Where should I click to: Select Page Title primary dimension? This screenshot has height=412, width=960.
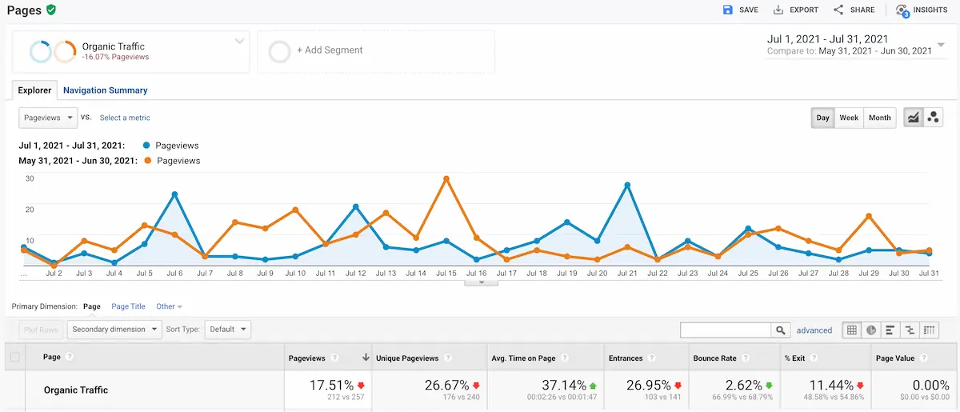click(x=128, y=306)
